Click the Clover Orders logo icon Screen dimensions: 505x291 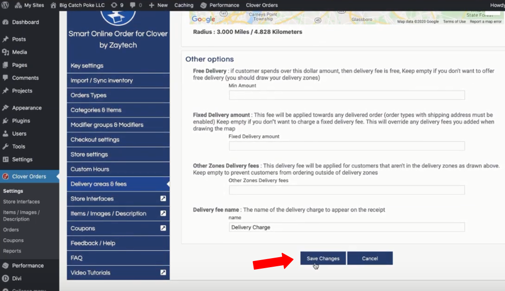pos(5,176)
